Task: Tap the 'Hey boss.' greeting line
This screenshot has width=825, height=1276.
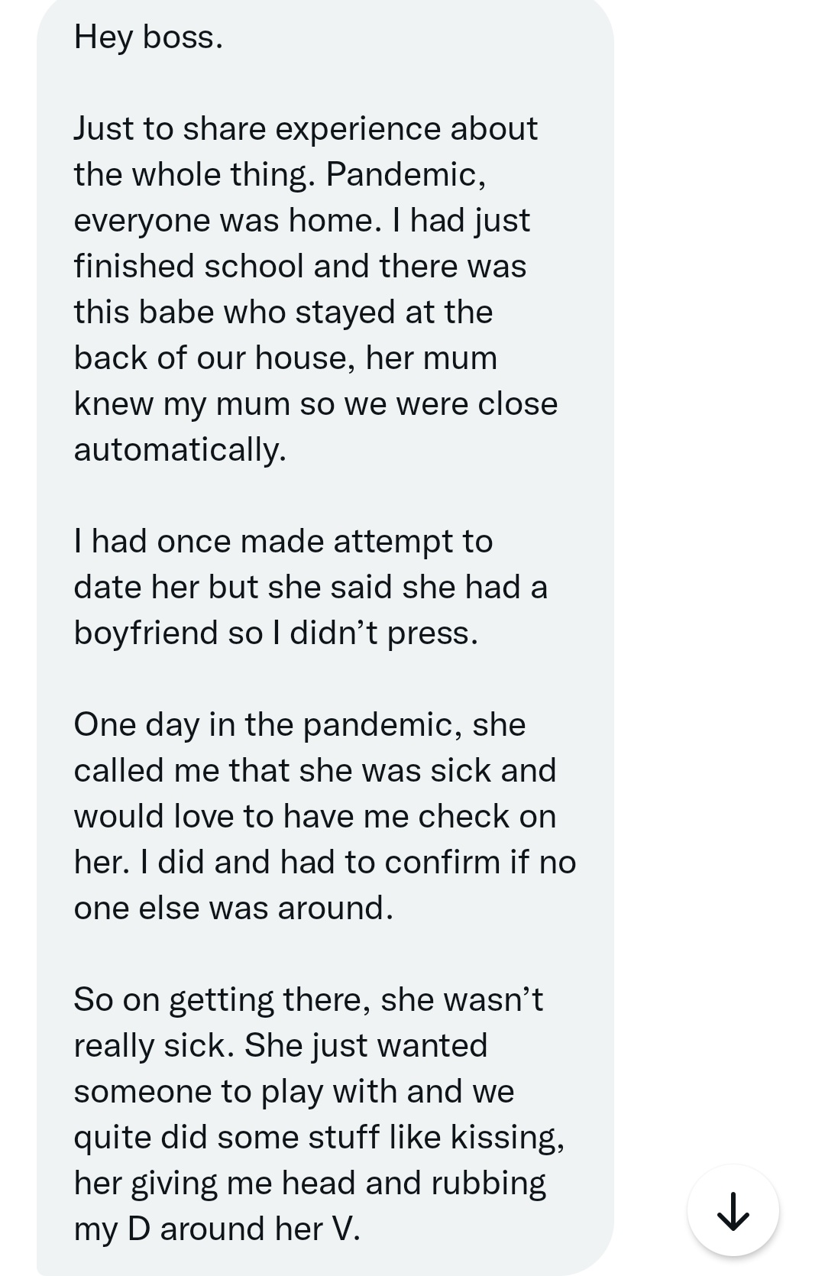Action: 149,37
